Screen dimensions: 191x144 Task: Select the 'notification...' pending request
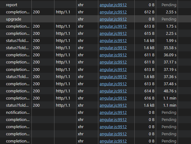[18, 112]
